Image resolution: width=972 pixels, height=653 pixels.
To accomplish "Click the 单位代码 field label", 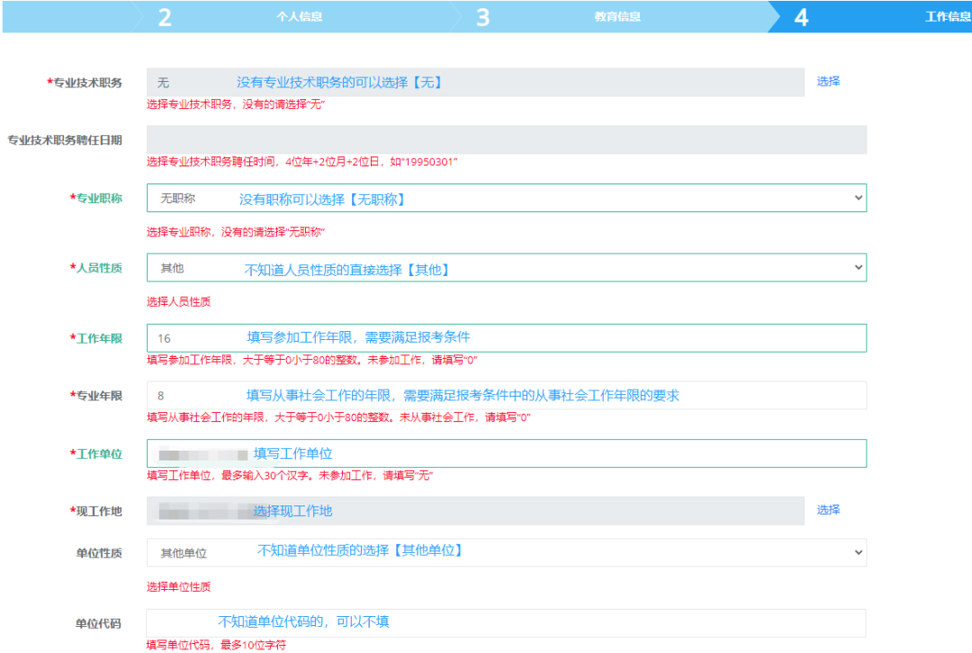I will 98,623.
